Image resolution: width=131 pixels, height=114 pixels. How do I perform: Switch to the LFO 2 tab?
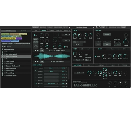pyautogui.click(x=82, y=49)
